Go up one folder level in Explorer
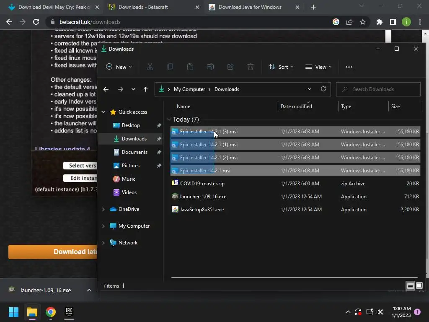This screenshot has height=322, width=429. click(145, 89)
